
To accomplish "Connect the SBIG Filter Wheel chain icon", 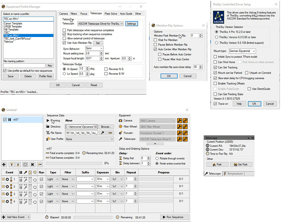I will pos(185,127).
